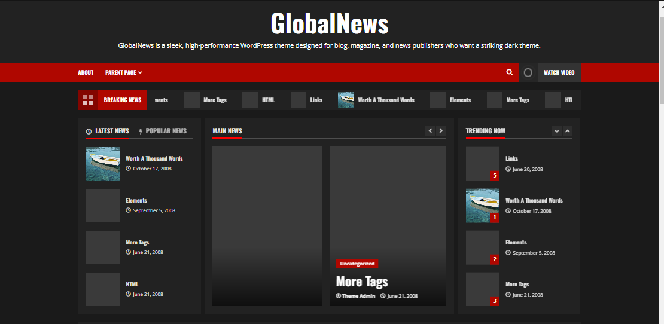Click the Main News section heading

point(227,131)
